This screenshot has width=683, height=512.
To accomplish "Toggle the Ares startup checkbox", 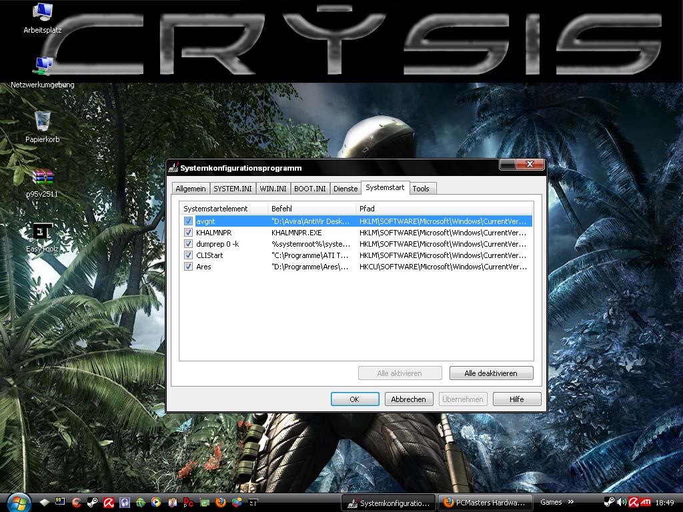I will coord(189,267).
